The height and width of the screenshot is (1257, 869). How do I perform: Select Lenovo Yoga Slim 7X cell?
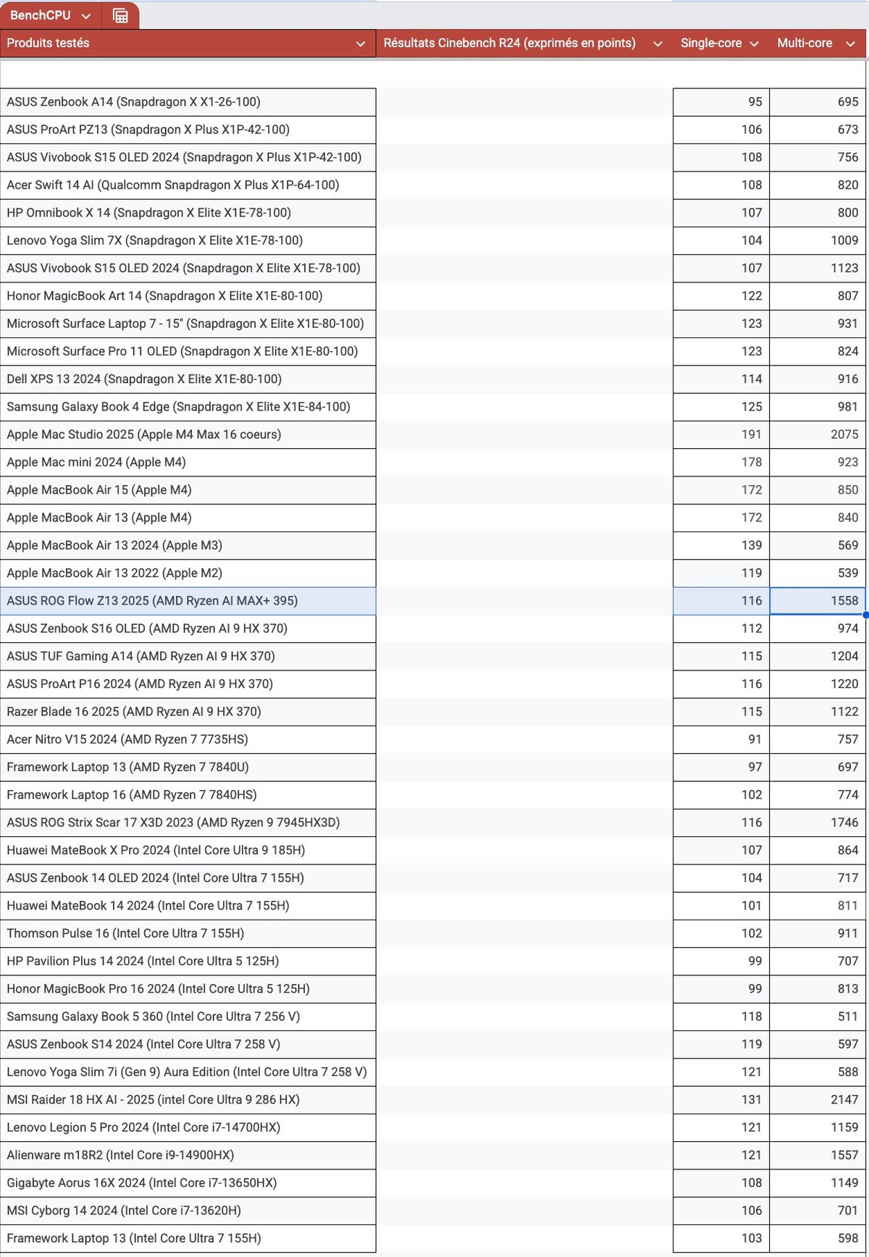(x=188, y=240)
